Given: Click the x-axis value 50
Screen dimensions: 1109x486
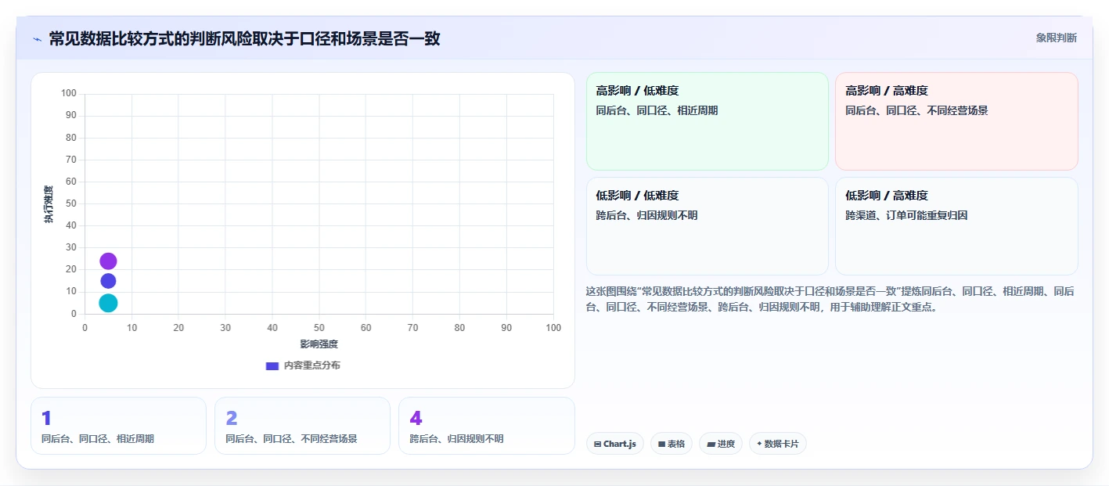Looking at the screenshot, I should pyautogui.click(x=319, y=328).
